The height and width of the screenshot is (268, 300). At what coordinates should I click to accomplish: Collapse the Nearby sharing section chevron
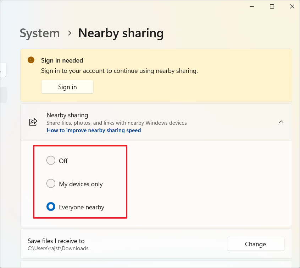tap(281, 122)
